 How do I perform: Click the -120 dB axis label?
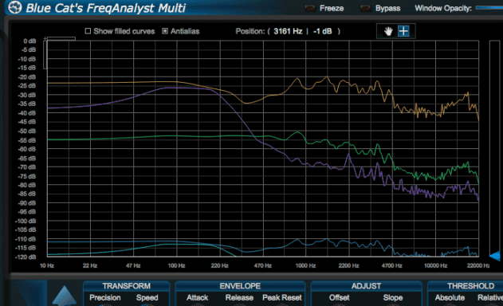click(x=26, y=257)
